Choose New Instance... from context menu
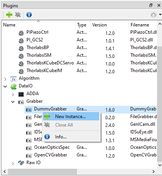The height and width of the screenshot is (176, 162). point(71,116)
